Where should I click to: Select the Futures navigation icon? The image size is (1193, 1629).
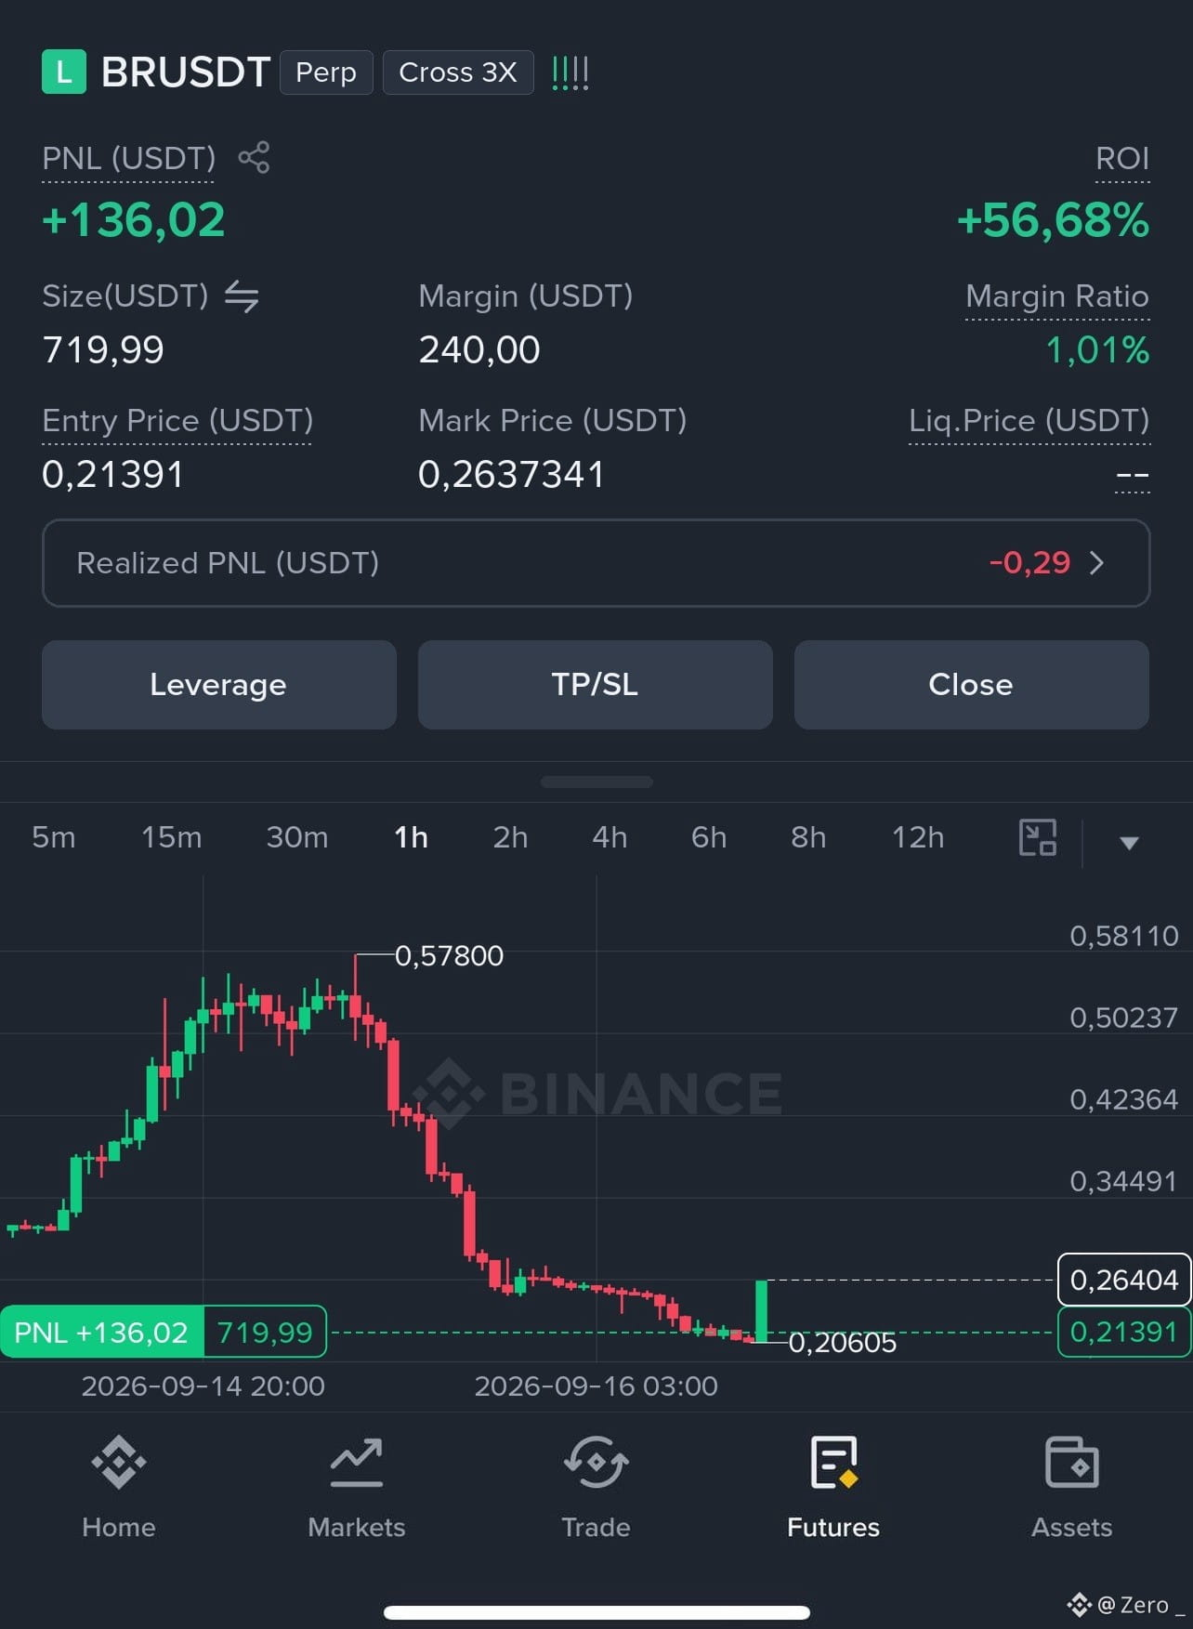click(x=833, y=1463)
